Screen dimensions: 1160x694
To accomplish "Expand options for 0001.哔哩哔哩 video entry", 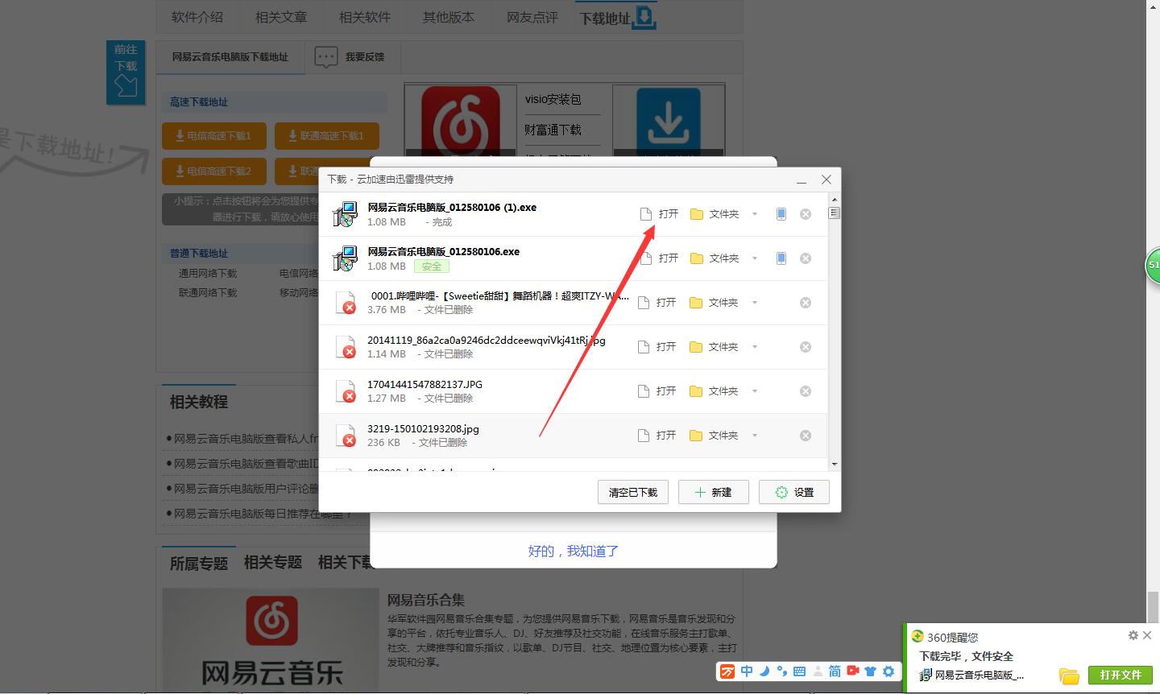I will pos(755,303).
